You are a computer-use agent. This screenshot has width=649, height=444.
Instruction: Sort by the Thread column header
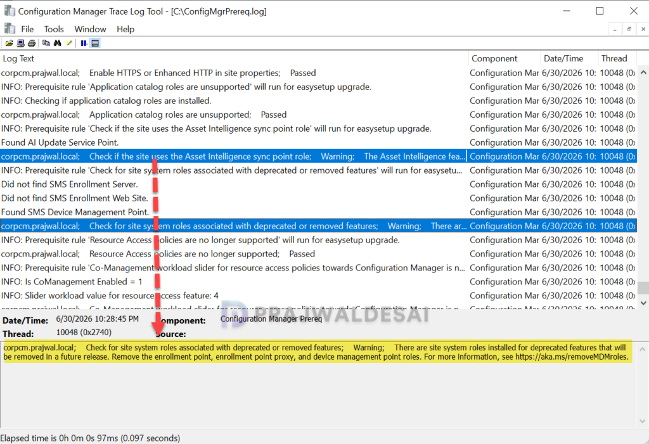click(x=617, y=58)
